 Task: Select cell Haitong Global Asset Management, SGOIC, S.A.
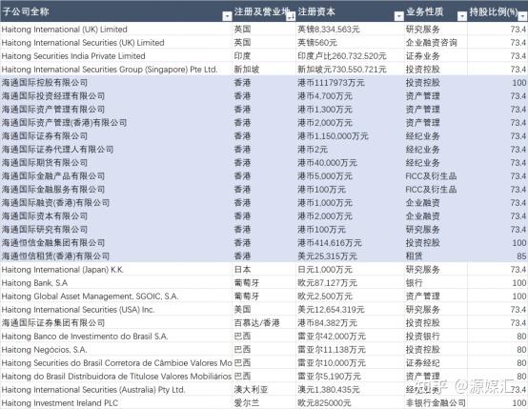pos(116,297)
